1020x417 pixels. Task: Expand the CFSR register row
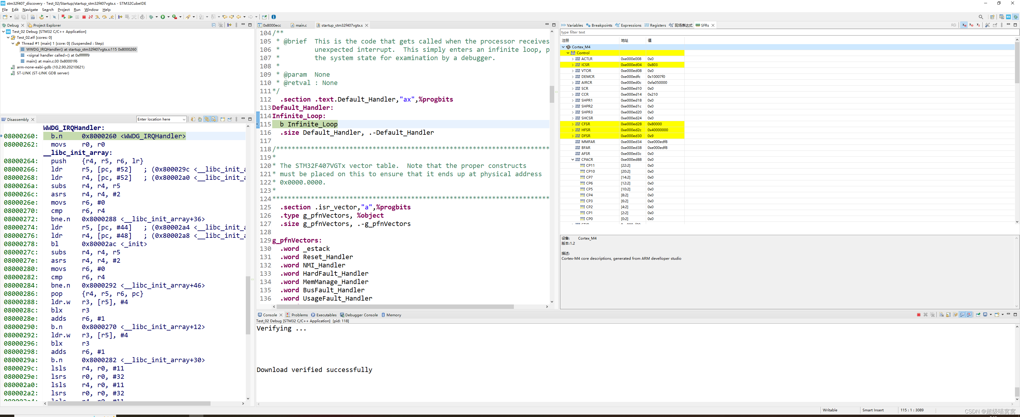[x=573, y=124]
